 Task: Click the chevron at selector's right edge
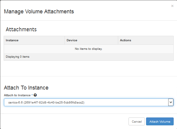click(x=171, y=102)
